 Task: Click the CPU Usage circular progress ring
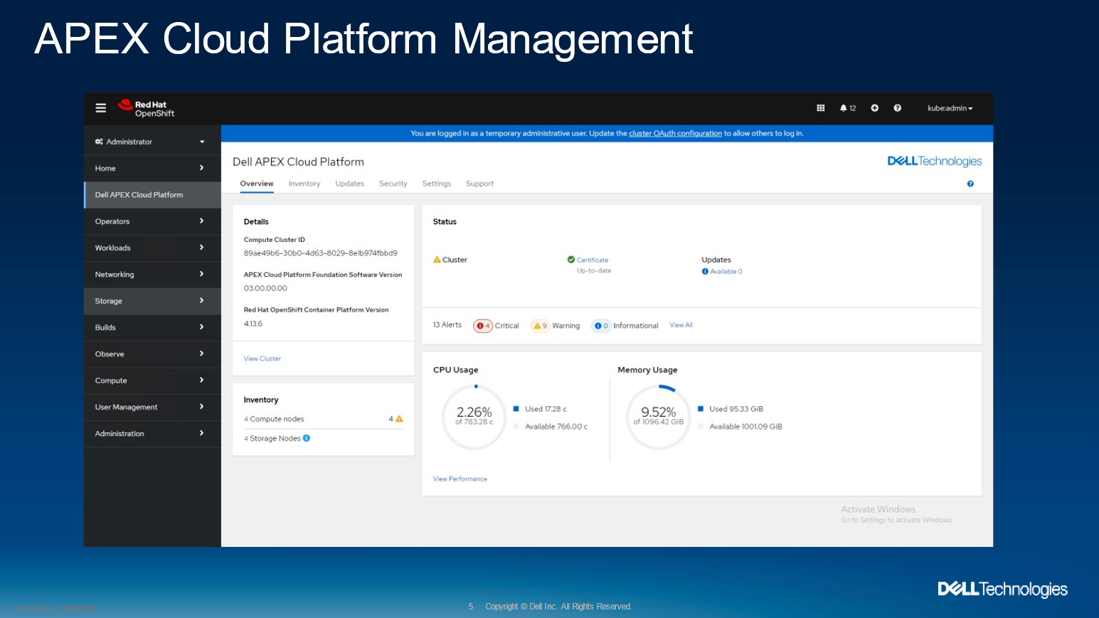pyautogui.click(x=474, y=417)
